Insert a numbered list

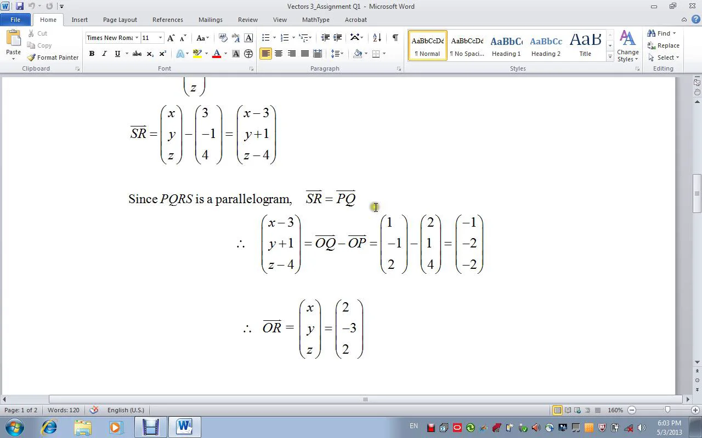(x=284, y=38)
